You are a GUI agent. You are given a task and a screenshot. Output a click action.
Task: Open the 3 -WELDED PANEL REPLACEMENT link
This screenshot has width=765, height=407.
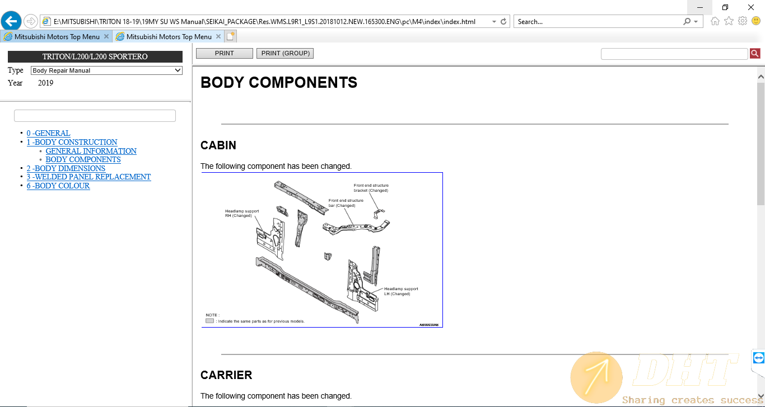coord(88,177)
